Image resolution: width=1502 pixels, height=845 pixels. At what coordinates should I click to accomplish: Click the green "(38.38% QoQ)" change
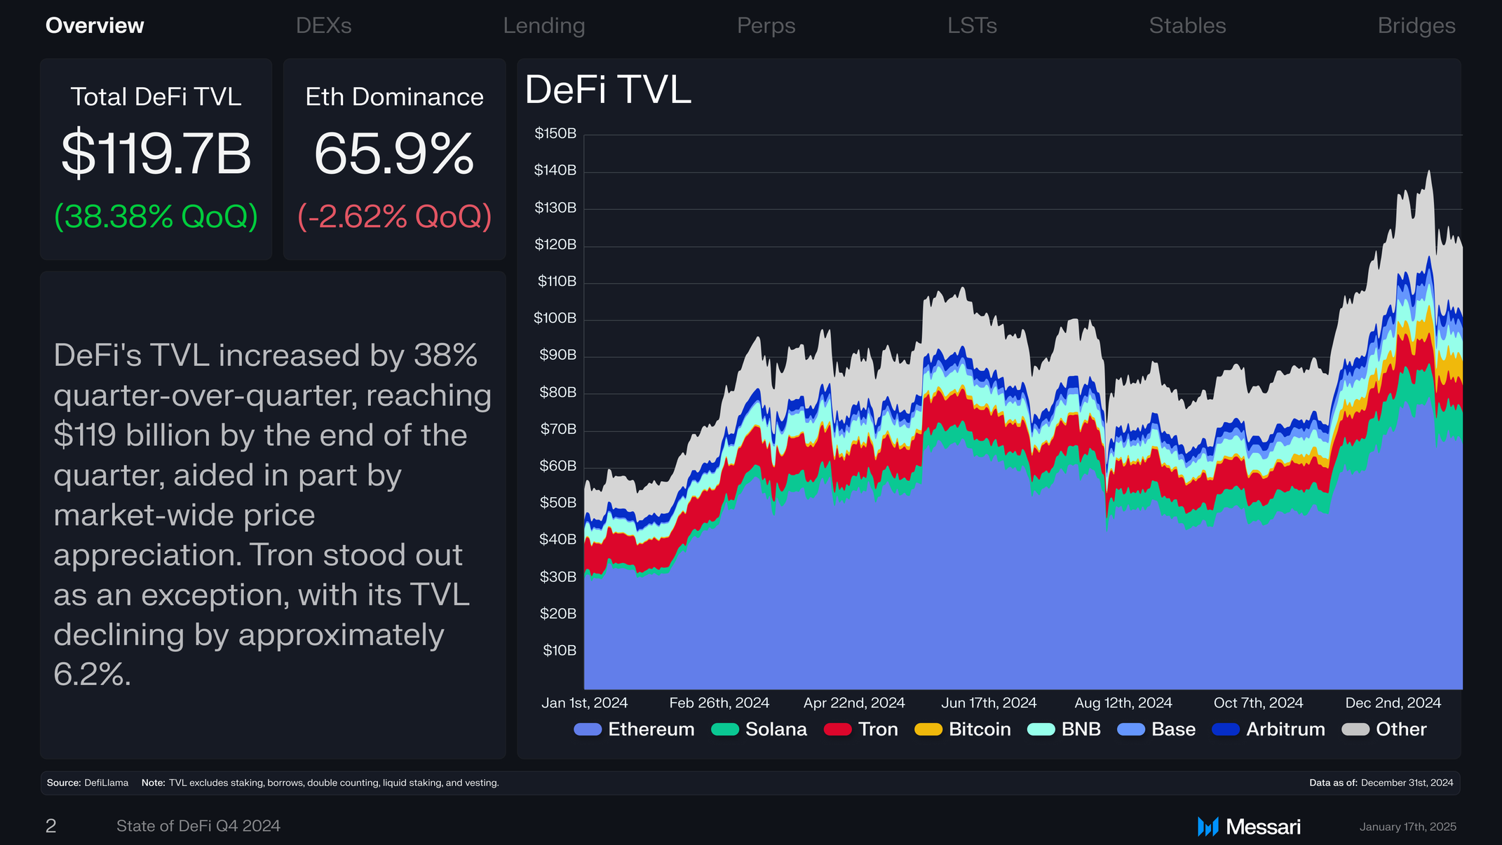click(156, 216)
